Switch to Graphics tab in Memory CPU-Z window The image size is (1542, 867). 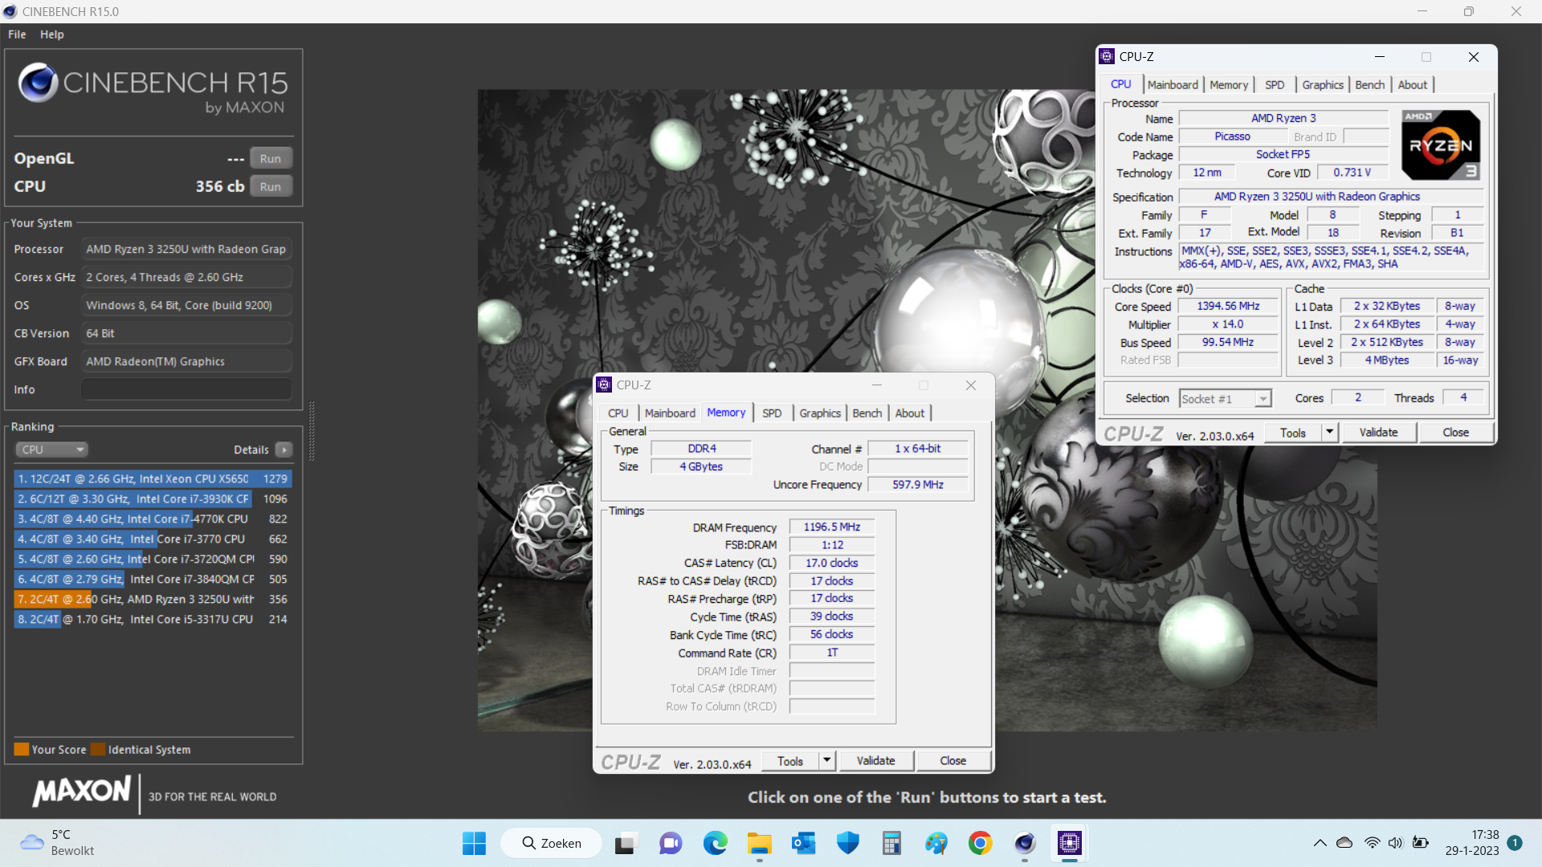(x=820, y=413)
